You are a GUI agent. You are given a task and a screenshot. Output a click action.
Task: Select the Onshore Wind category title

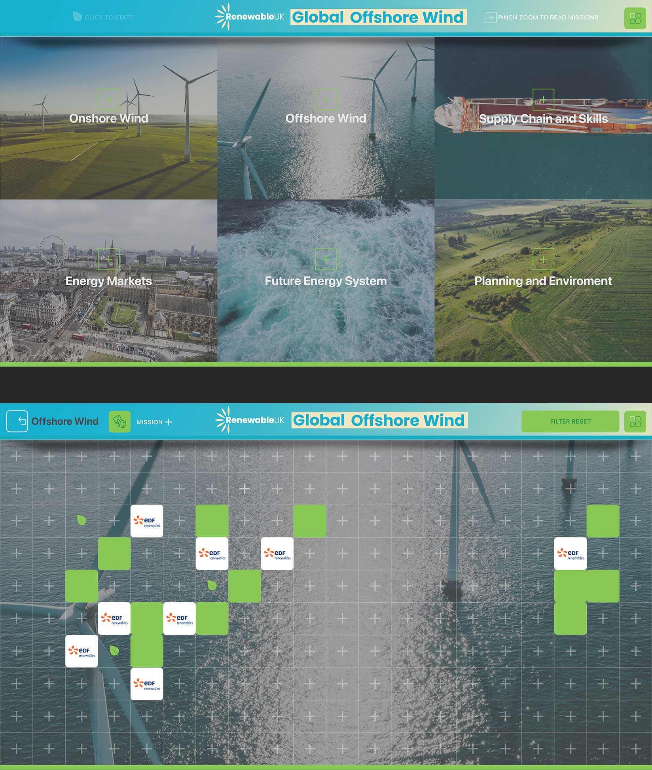[108, 118]
